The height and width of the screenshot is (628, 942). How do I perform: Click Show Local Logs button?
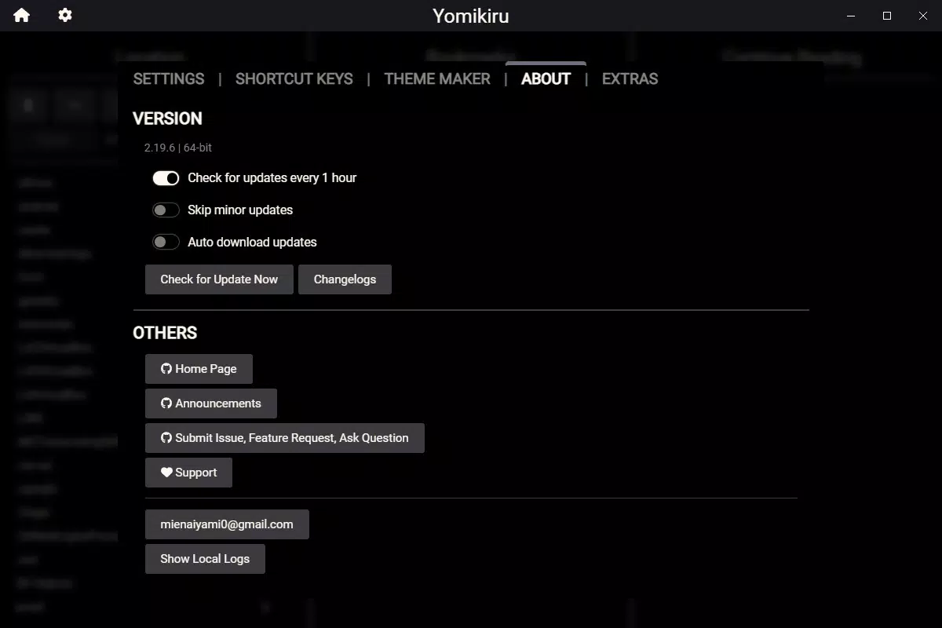point(205,559)
